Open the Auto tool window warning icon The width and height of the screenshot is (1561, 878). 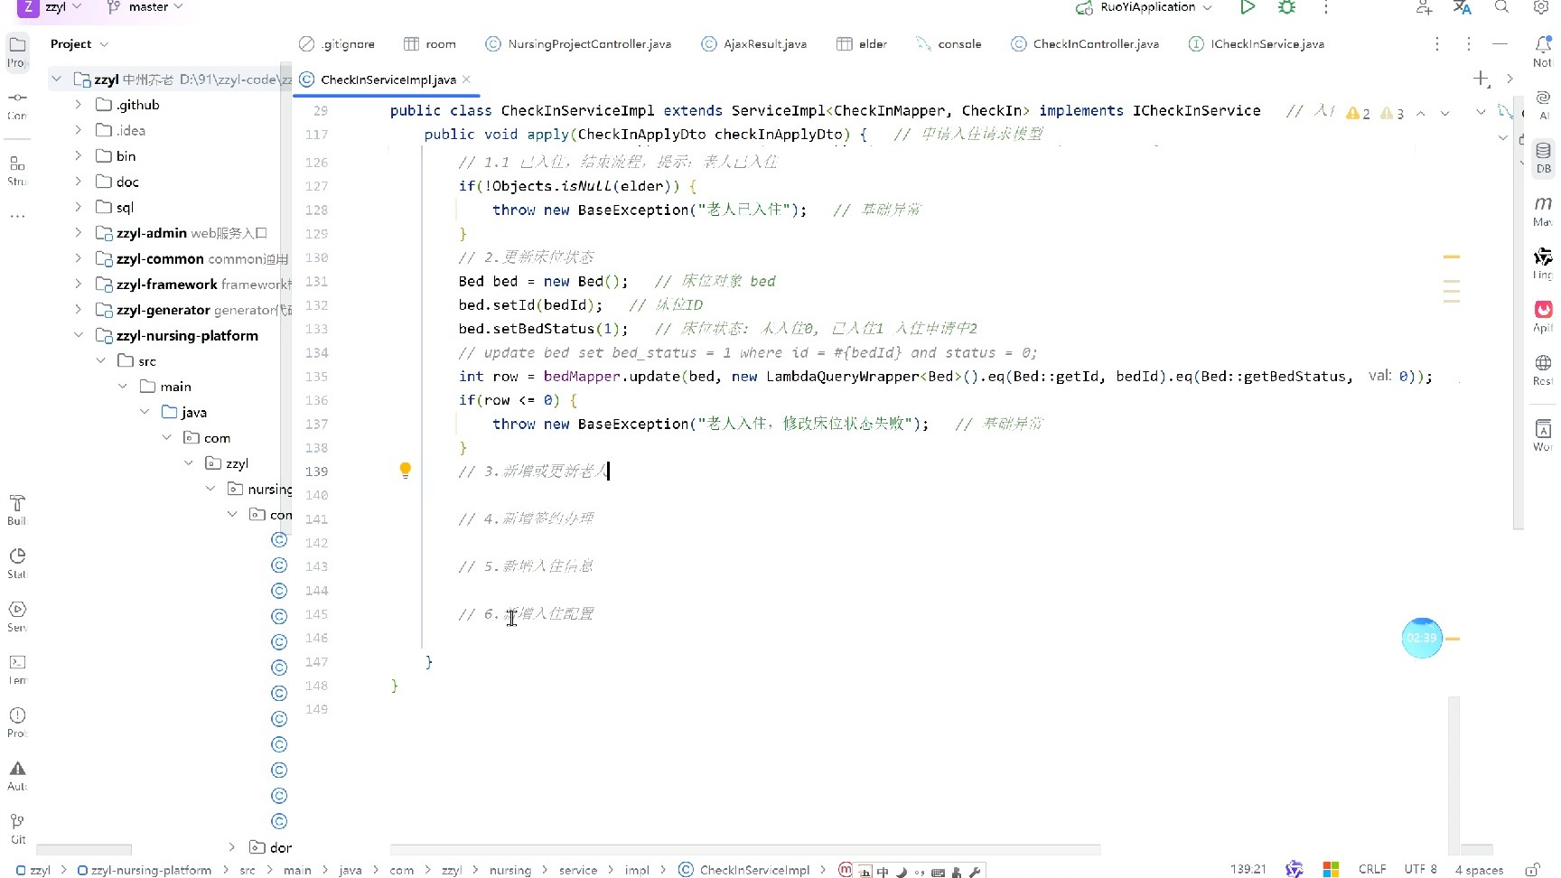17,774
